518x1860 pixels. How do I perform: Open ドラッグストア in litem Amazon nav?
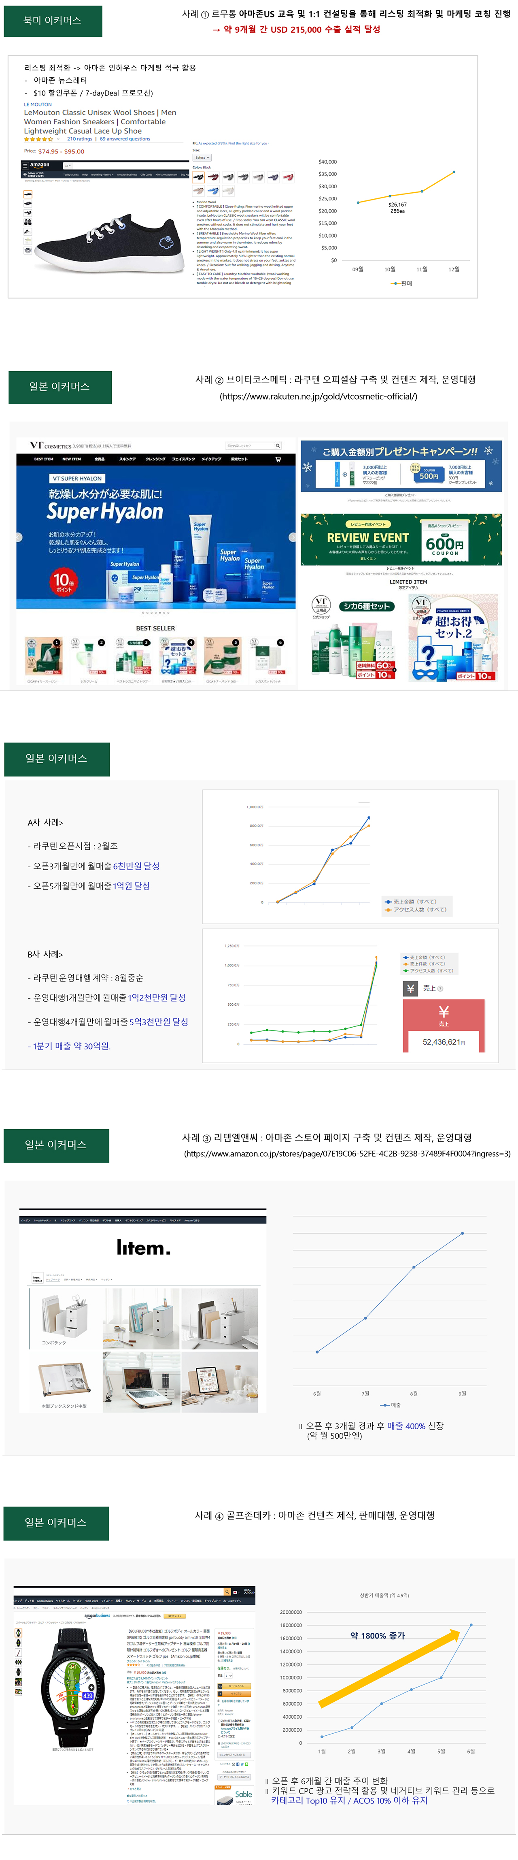[x=68, y=1220]
